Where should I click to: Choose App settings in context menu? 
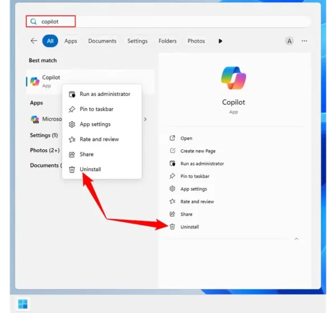[x=102, y=124]
